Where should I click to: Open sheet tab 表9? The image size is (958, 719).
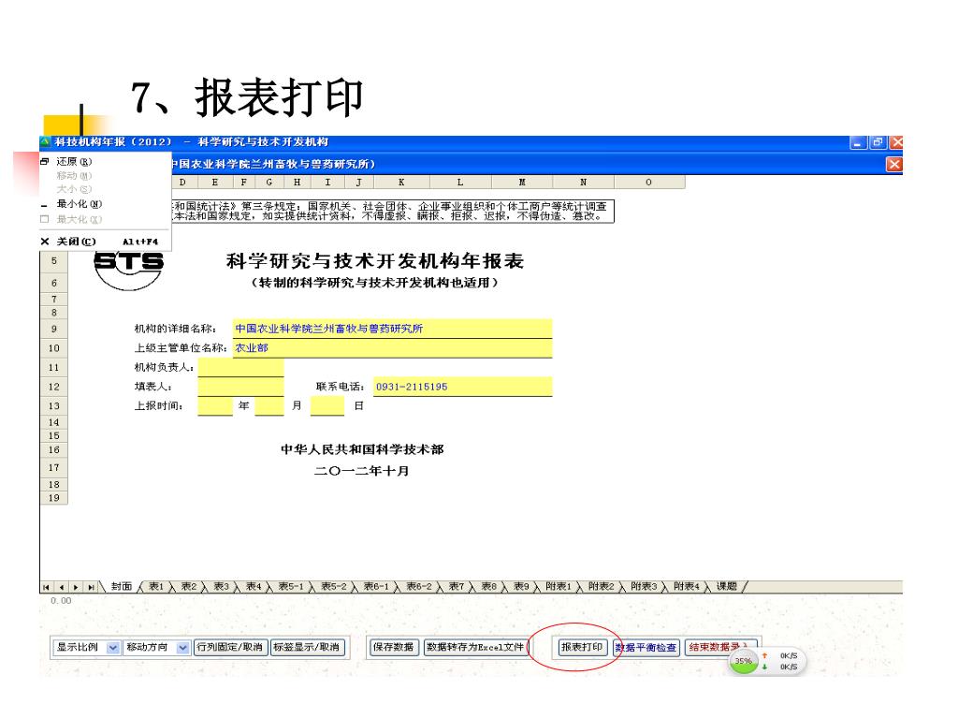tap(521, 586)
